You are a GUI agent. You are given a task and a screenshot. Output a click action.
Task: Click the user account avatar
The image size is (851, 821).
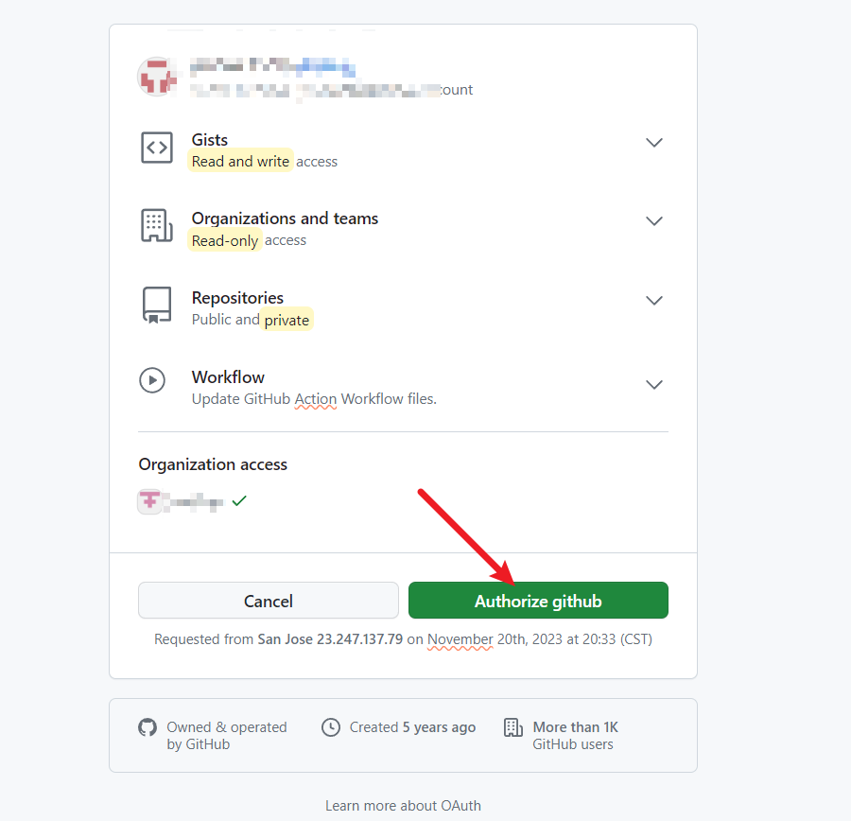[x=158, y=77]
